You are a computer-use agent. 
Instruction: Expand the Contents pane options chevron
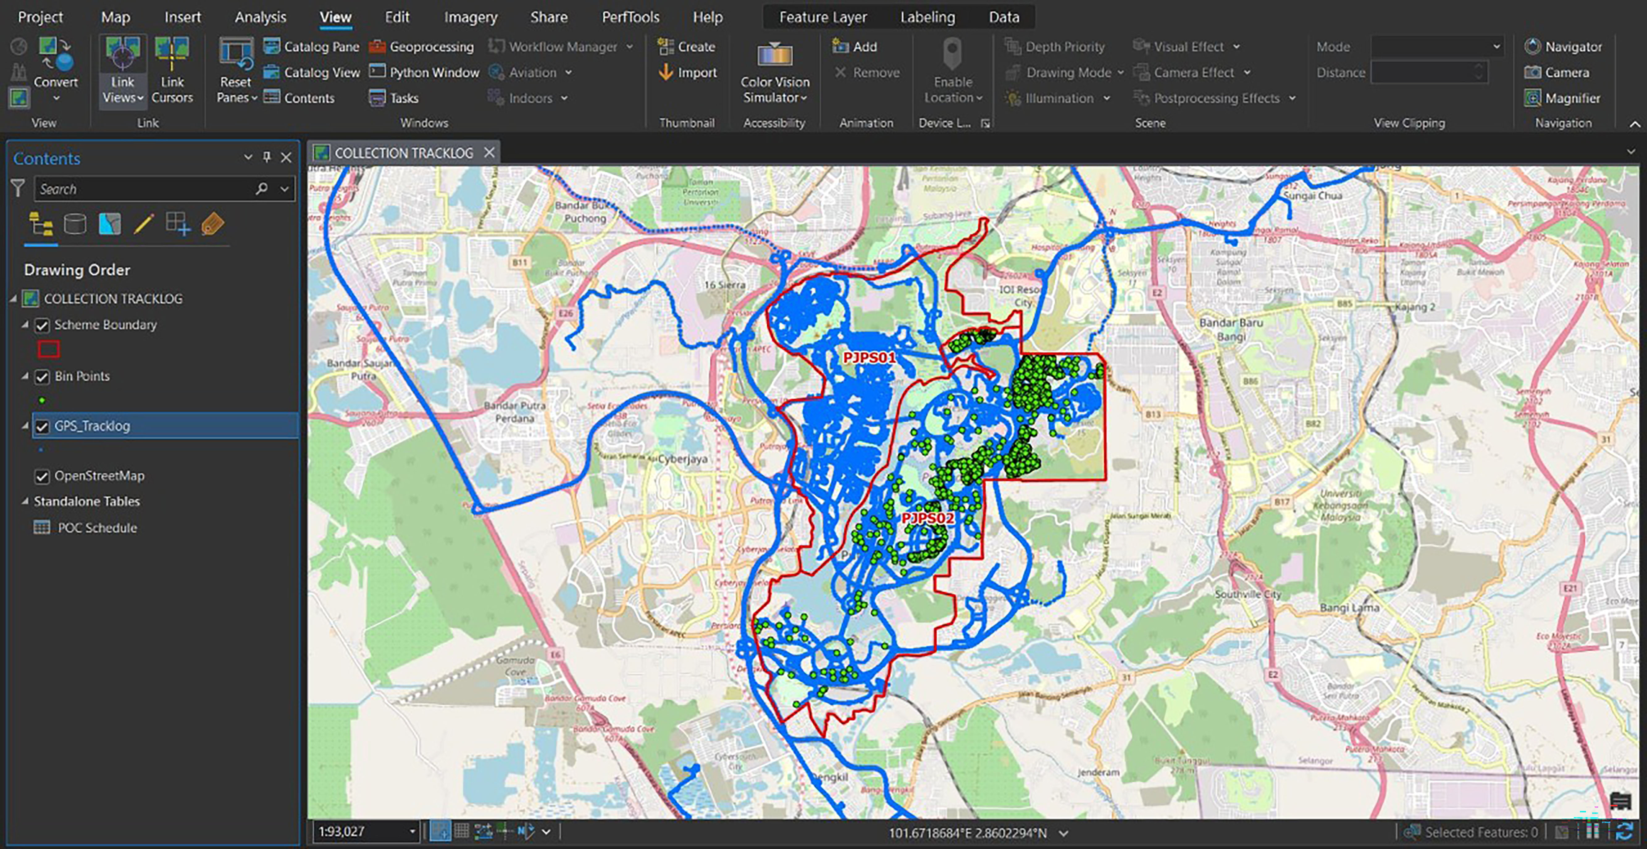pos(248,157)
